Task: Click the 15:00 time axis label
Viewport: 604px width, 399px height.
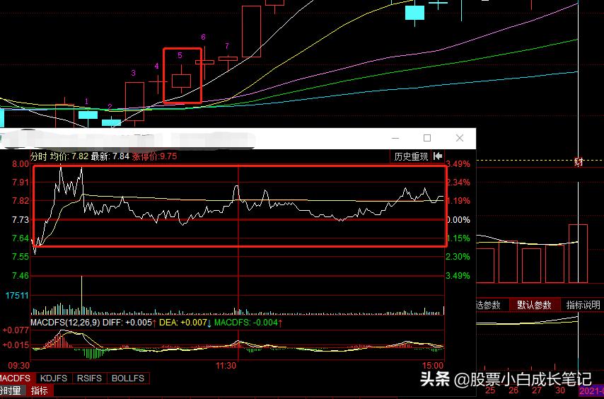Action: coord(433,365)
